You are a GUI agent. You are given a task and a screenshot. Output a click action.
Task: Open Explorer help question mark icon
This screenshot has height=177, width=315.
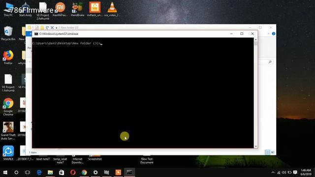pyautogui.click(x=274, y=34)
